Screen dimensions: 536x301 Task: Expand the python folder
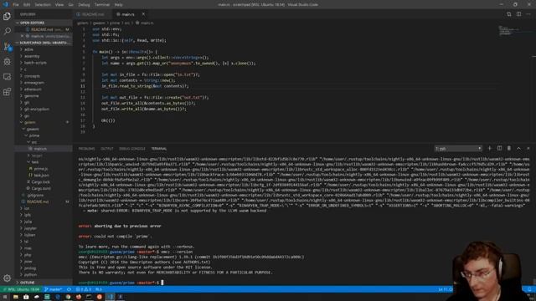pyautogui.click(x=30, y=275)
